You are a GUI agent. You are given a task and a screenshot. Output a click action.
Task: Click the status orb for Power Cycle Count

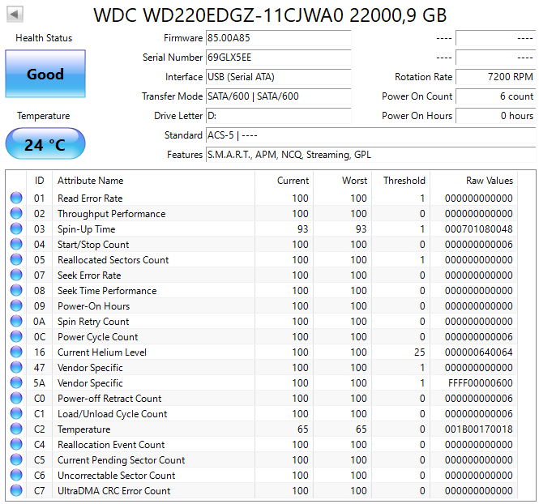[x=16, y=336]
